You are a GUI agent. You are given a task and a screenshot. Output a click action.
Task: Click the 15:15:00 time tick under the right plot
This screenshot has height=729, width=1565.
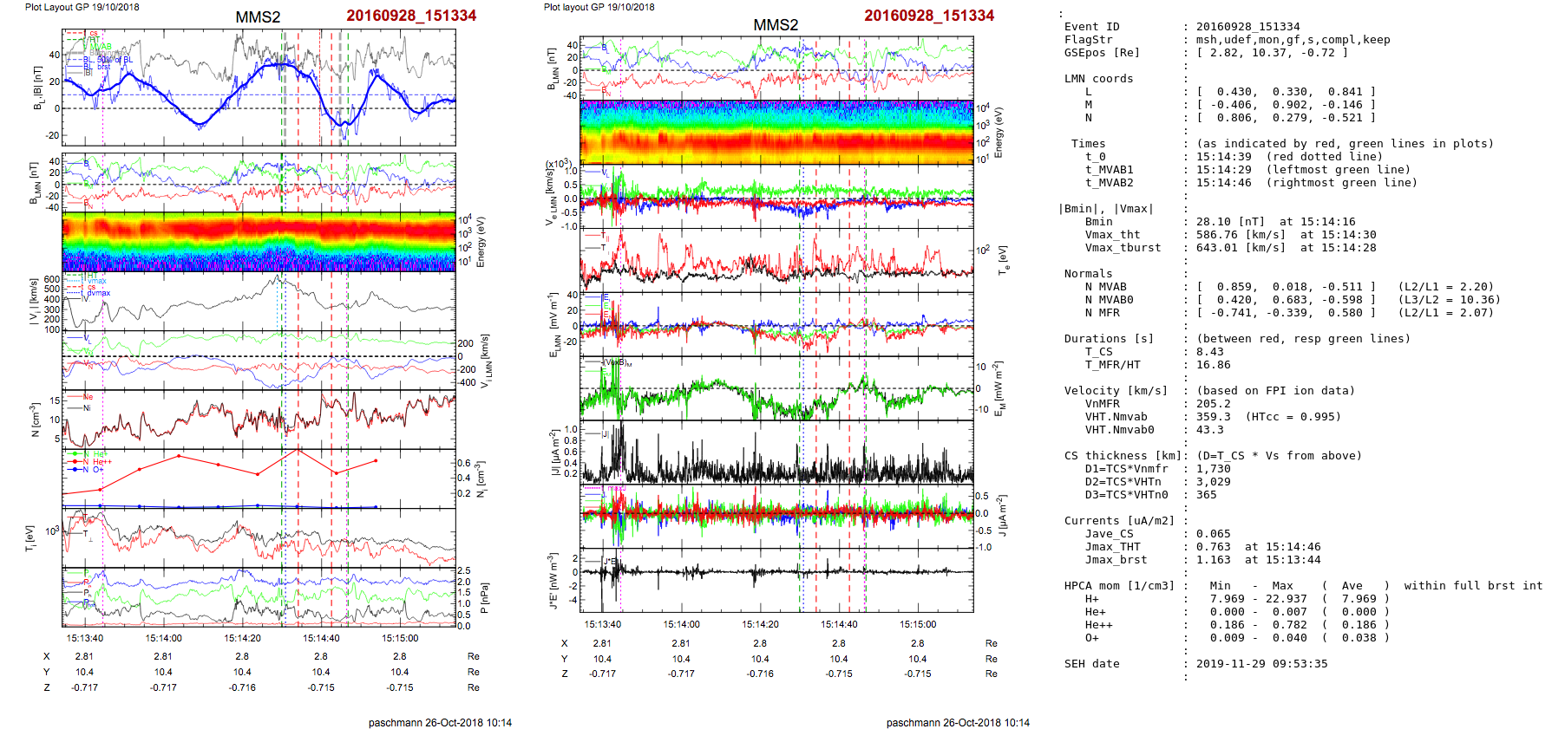click(x=918, y=624)
